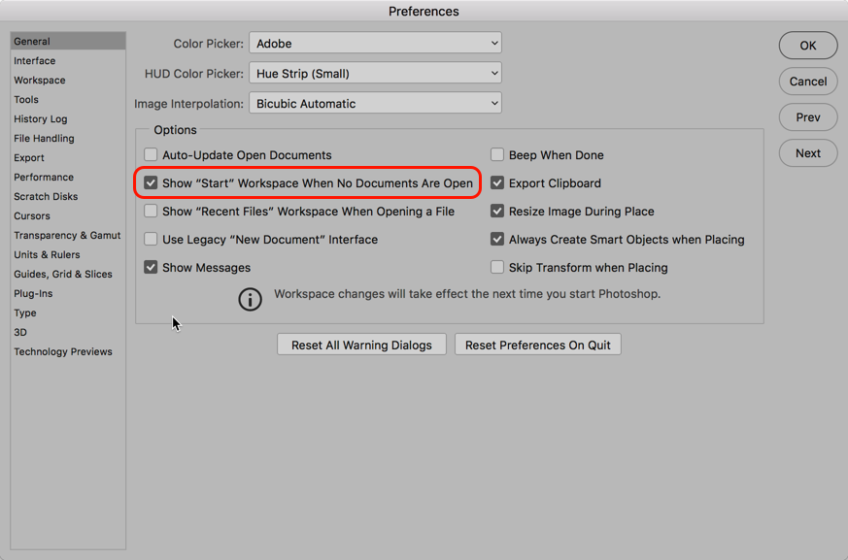848x560 pixels.
Task: Select Technology Previews category
Action: pos(63,352)
